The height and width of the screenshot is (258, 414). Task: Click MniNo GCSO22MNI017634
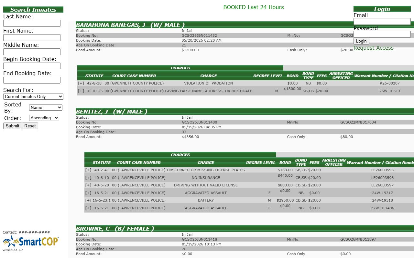click(358, 122)
